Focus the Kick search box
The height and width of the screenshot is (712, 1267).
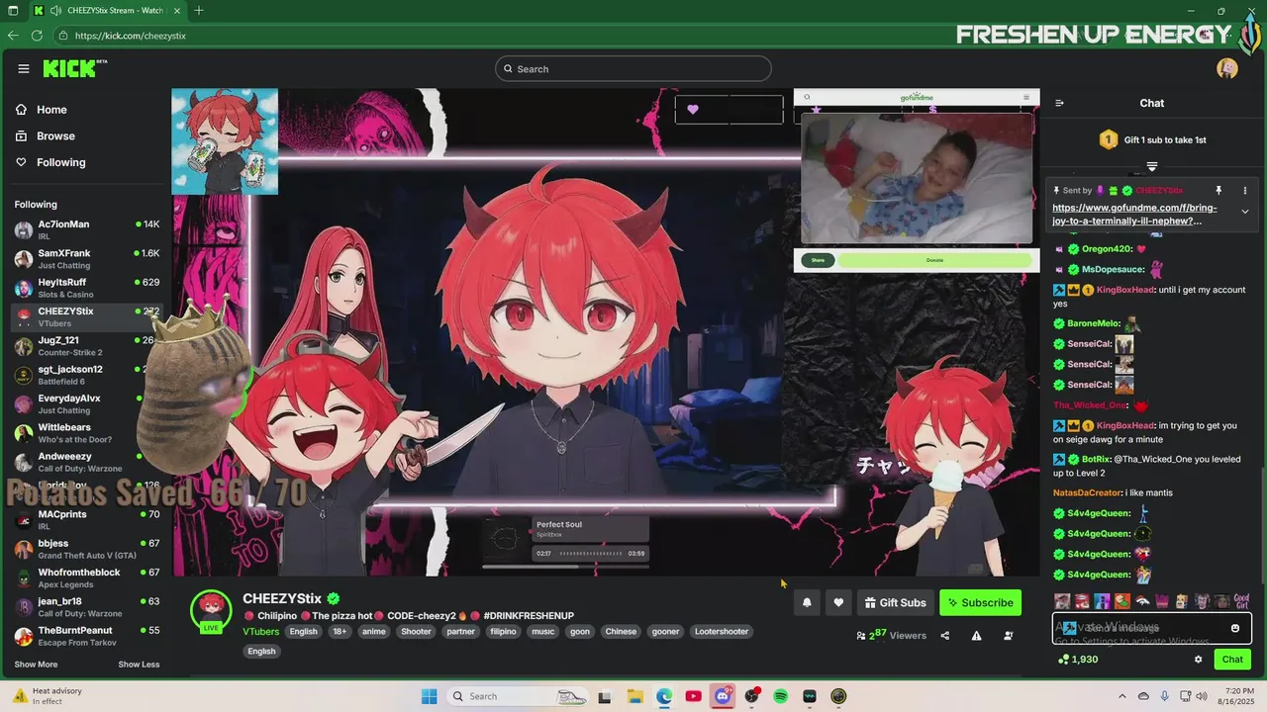[x=633, y=68]
